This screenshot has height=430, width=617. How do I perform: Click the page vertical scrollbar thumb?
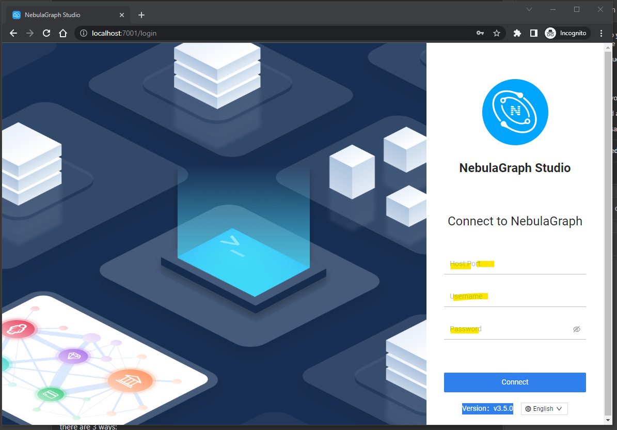point(608,233)
